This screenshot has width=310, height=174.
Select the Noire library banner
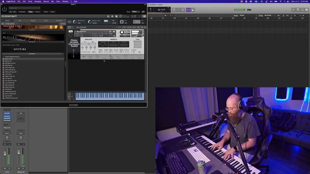tap(33, 37)
